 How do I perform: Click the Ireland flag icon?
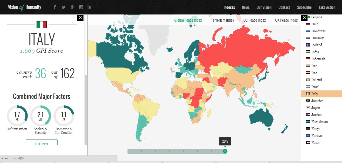tap(308, 80)
